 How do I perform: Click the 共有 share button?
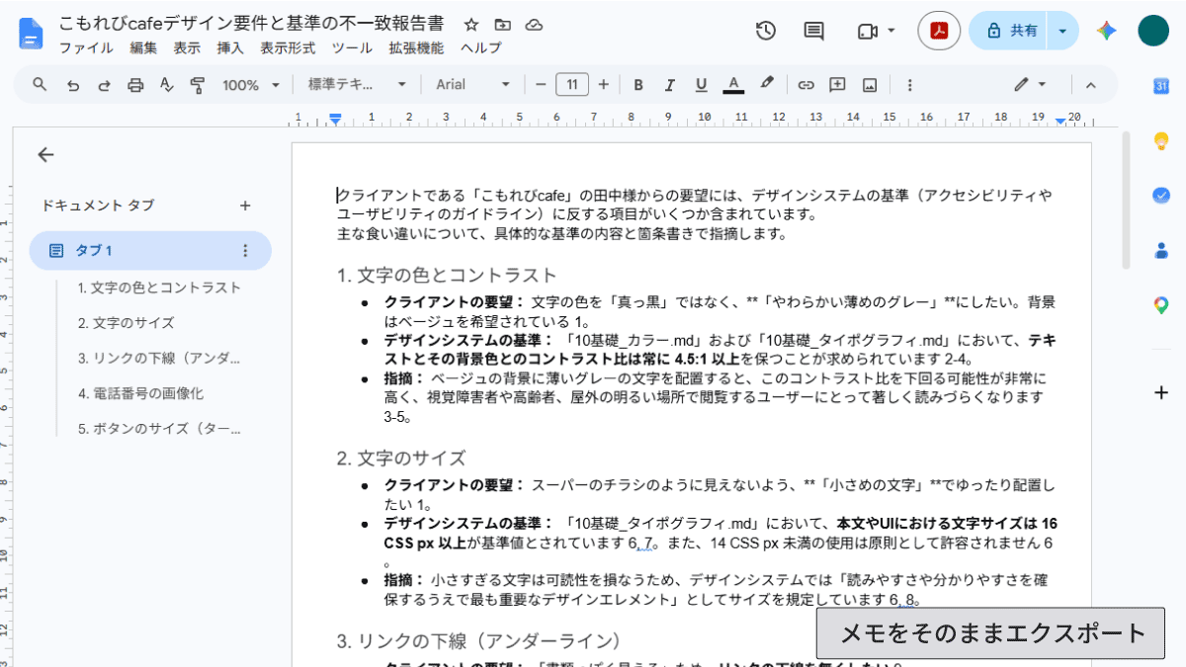(1009, 31)
